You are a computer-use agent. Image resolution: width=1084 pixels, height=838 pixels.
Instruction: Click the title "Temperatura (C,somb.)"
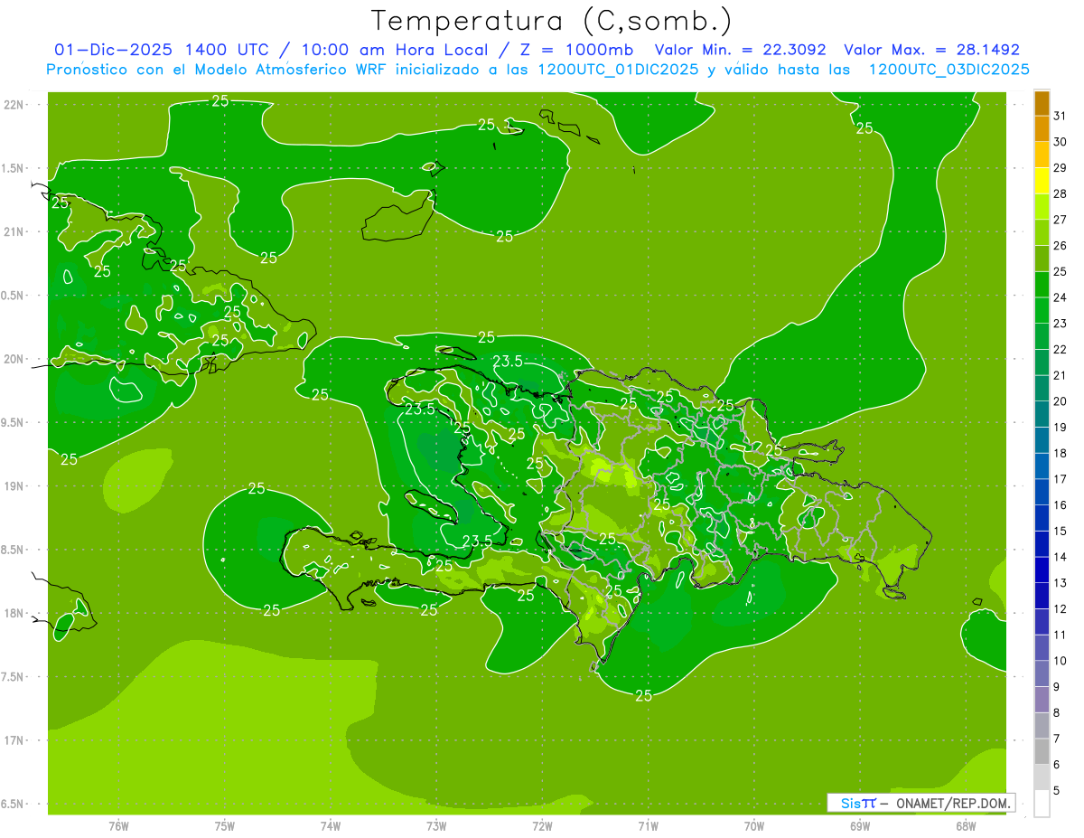tap(551, 21)
